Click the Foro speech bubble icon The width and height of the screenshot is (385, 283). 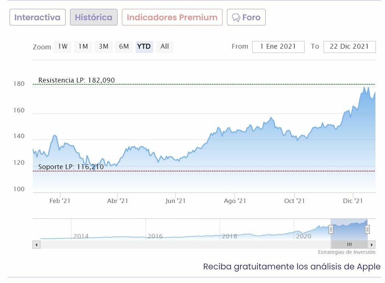236,18
